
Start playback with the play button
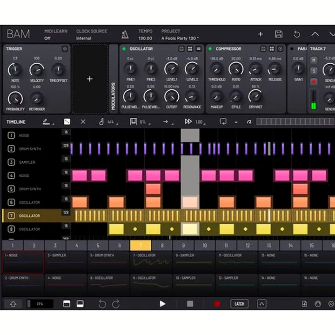point(162,304)
